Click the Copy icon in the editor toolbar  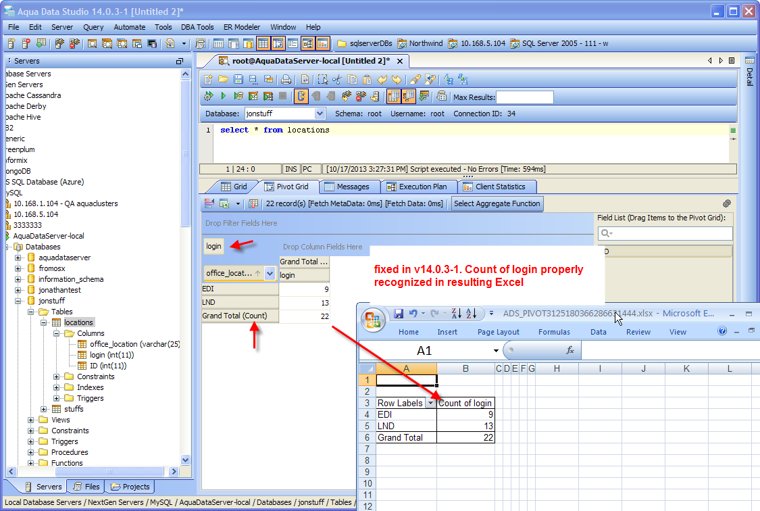pyautogui.click(x=353, y=80)
